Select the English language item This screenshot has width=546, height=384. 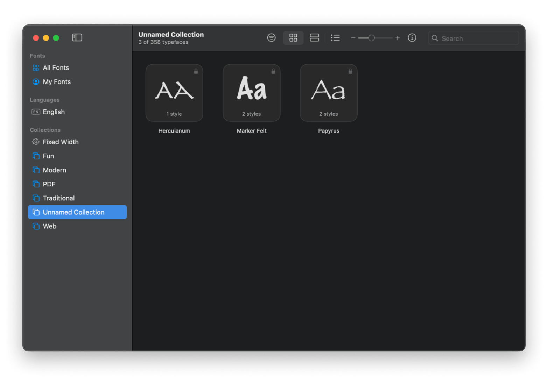tap(54, 112)
